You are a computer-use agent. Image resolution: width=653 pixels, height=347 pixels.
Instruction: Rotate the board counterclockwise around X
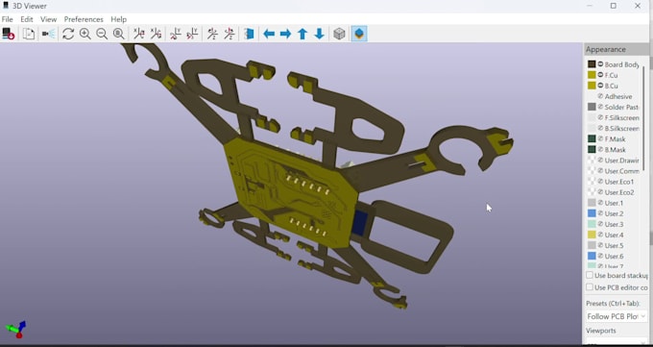click(x=156, y=34)
